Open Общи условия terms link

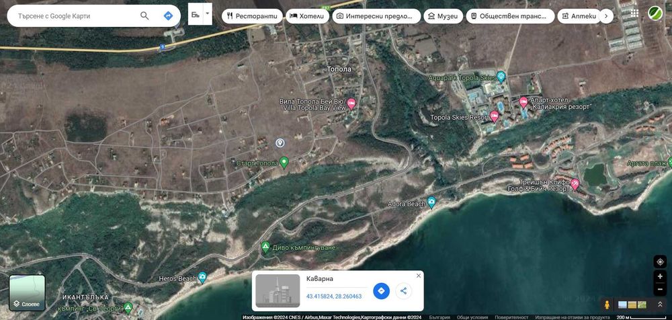[x=472, y=317]
